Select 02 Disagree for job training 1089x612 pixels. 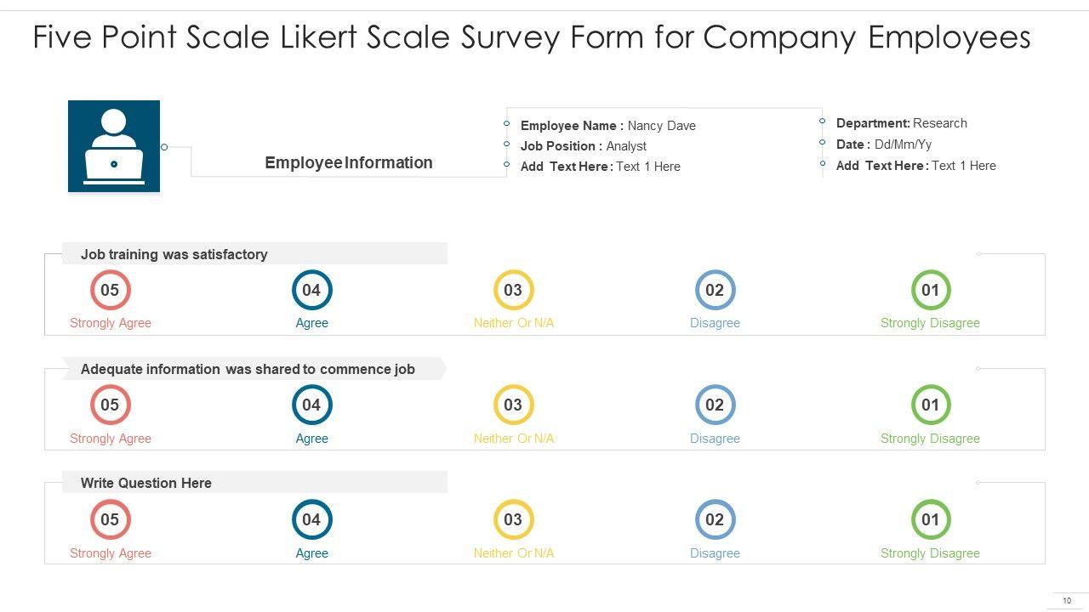(x=715, y=291)
